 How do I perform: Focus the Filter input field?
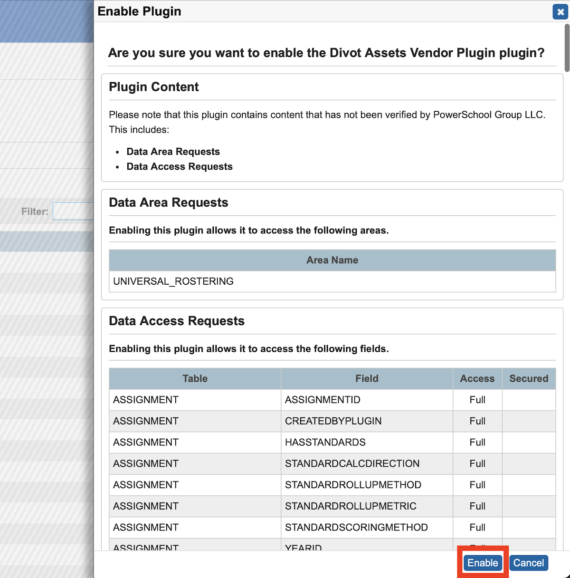tap(73, 211)
